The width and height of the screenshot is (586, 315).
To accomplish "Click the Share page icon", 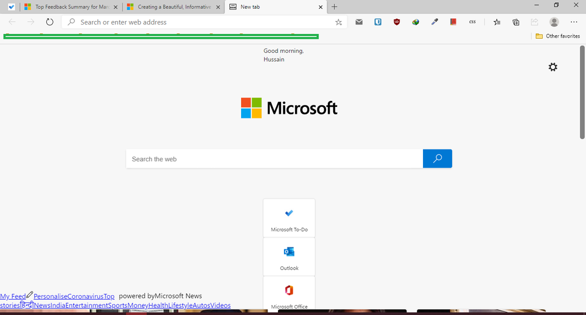I will [534, 22].
